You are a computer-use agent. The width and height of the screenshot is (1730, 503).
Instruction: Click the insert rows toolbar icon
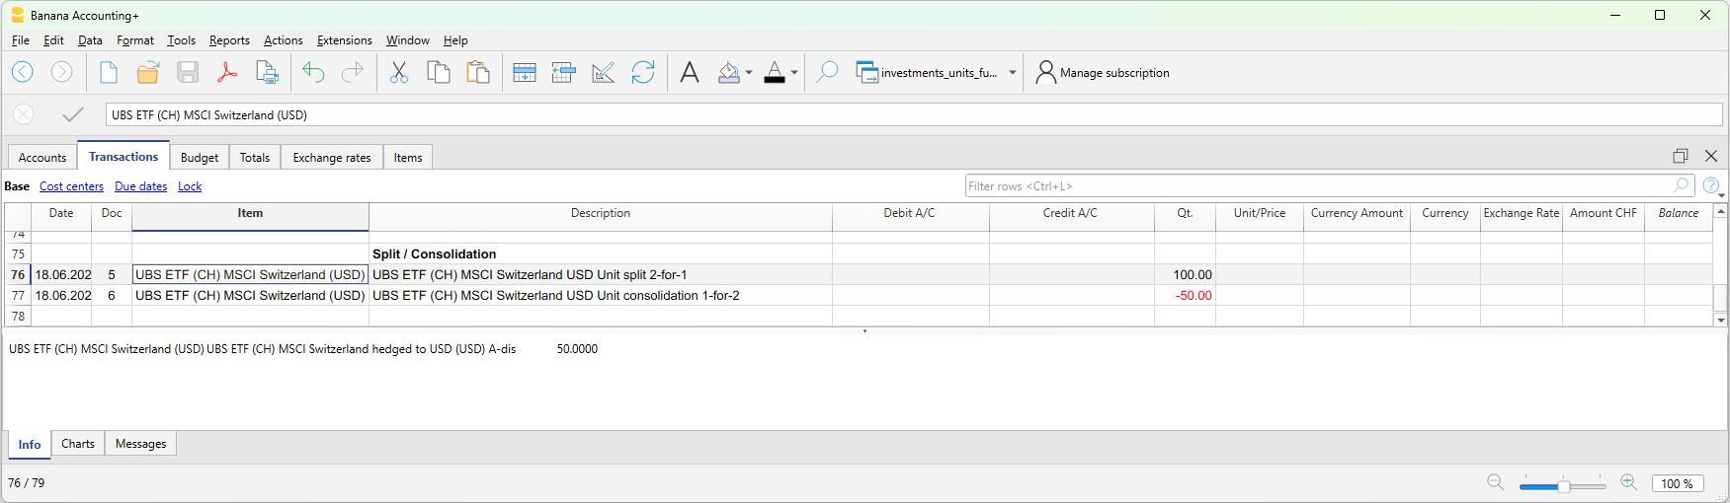pyautogui.click(x=564, y=72)
